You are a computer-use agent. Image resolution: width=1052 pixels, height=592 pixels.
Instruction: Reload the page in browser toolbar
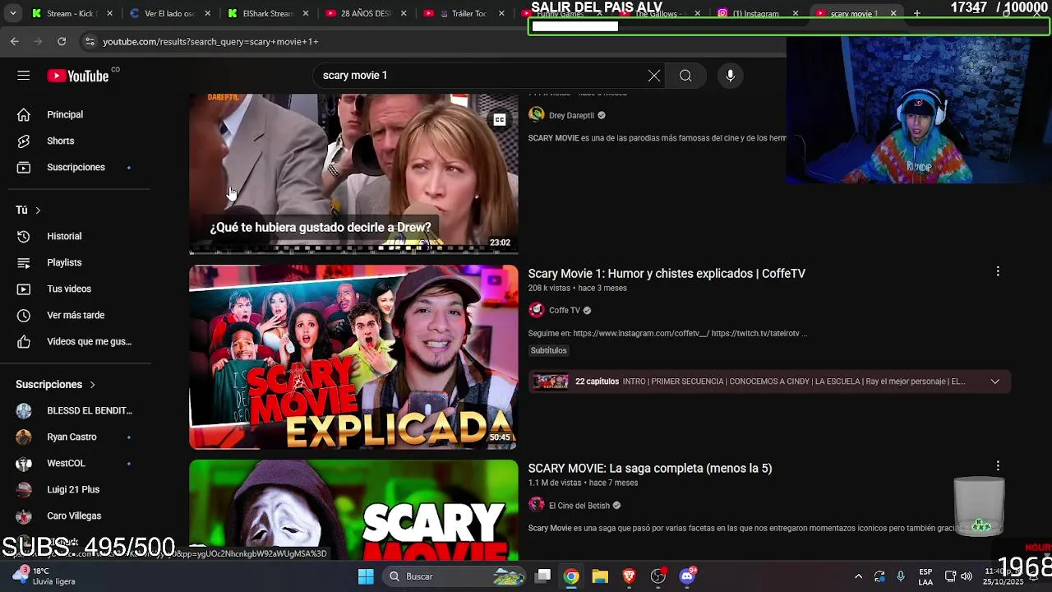click(x=62, y=41)
